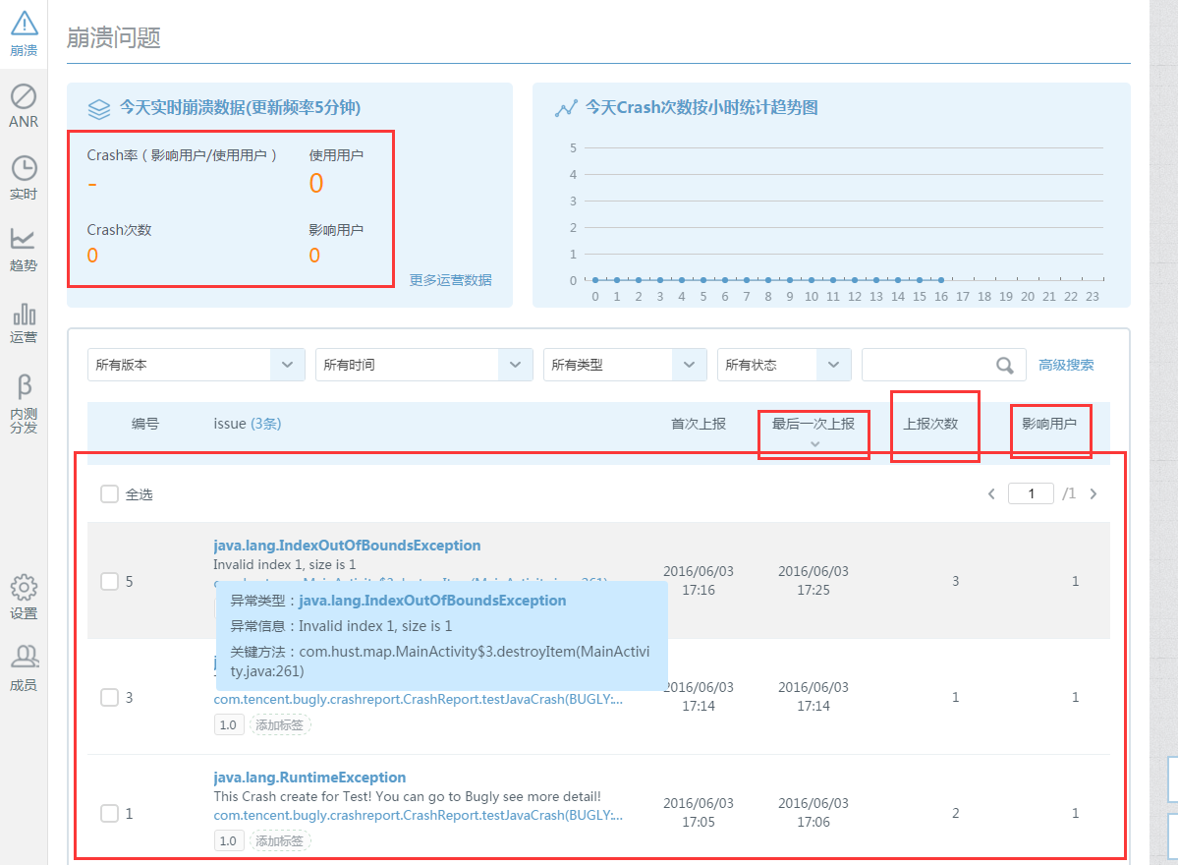Open the 高级搜索 advanced search link

pos(1066,365)
